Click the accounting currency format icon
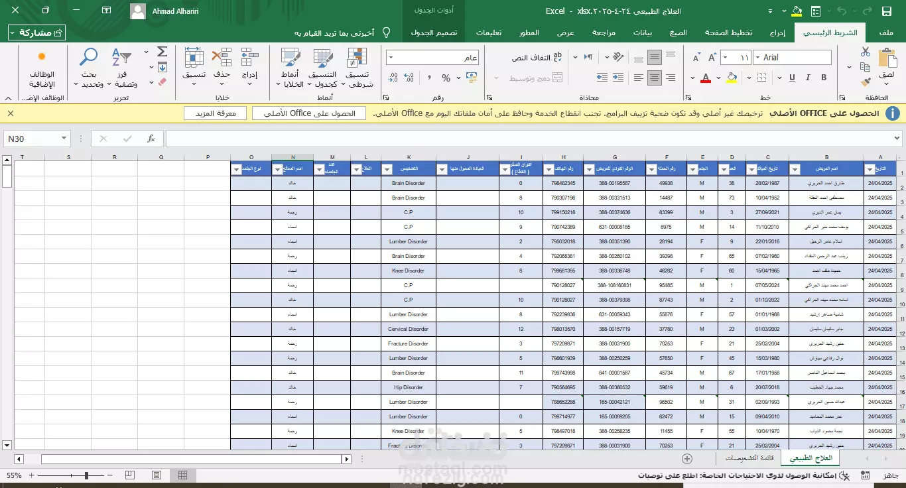906x488 pixels. click(x=471, y=78)
